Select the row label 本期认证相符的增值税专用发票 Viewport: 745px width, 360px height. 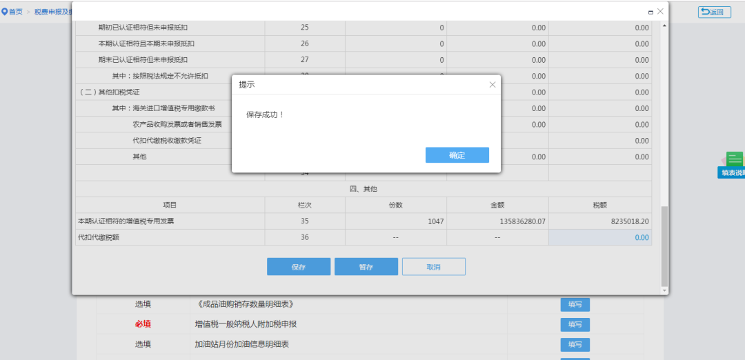(126, 221)
